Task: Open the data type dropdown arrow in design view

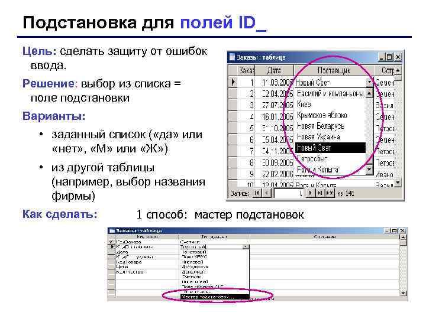Action: (246, 247)
